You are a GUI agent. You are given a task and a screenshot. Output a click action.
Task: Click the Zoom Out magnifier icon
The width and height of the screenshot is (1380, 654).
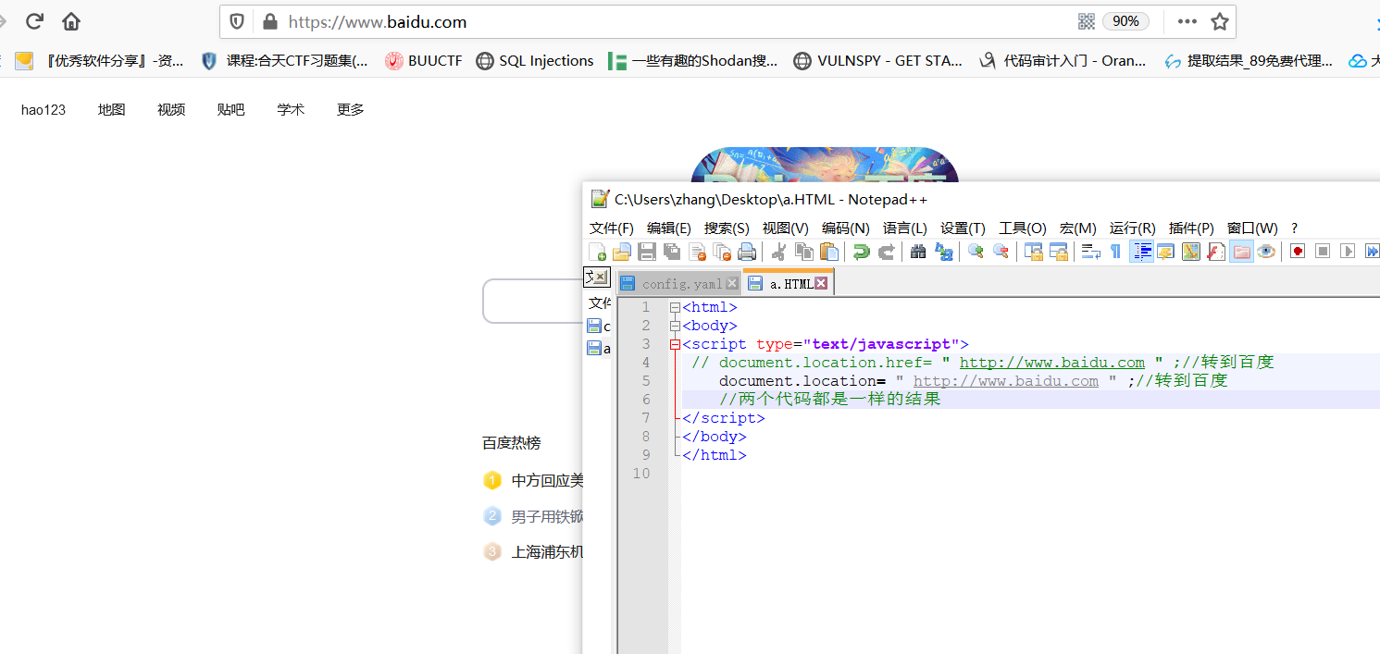coord(1001,252)
